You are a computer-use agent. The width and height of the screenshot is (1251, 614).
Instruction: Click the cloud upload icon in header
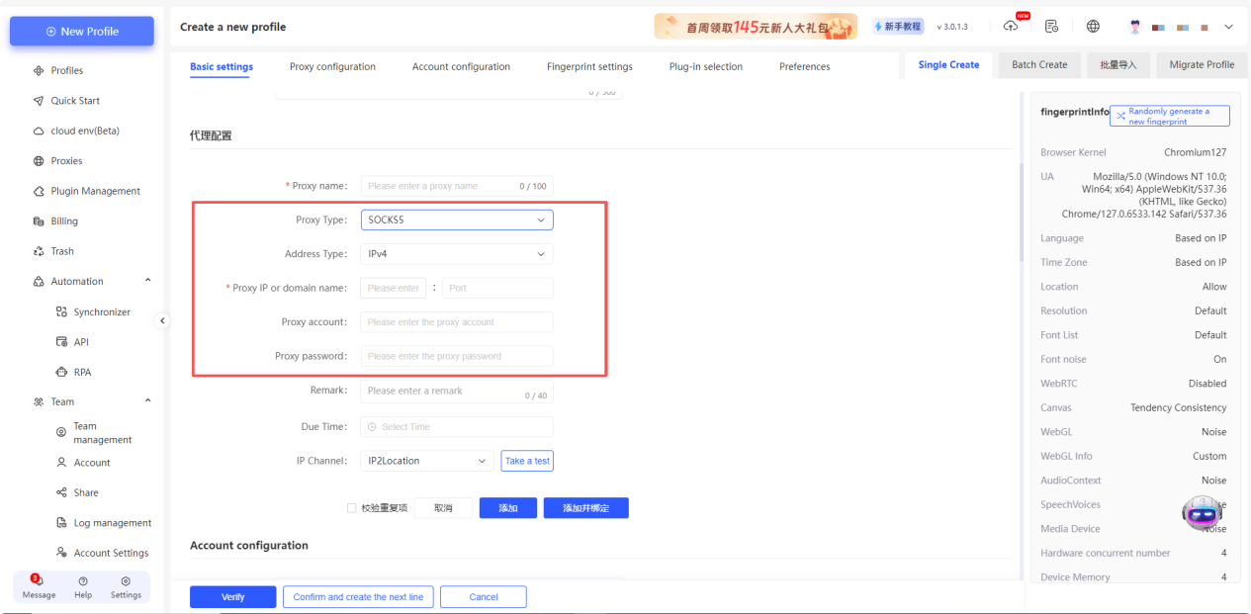click(1010, 27)
